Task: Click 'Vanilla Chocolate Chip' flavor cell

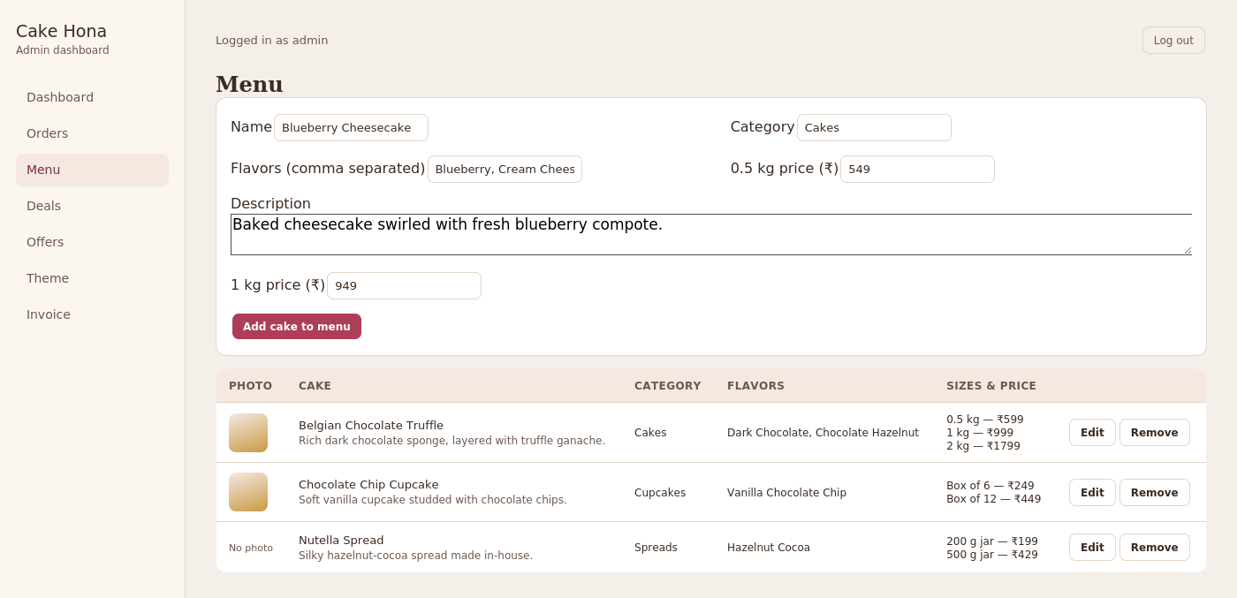Action: coord(786,493)
